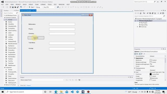
Task: Select the ProgressBar control in Toolbox
Action: pos(11,52)
